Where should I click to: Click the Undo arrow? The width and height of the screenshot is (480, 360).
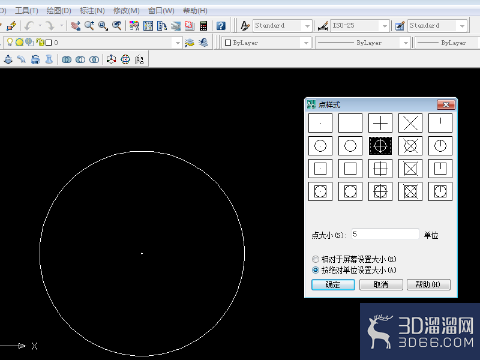click(x=29, y=25)
